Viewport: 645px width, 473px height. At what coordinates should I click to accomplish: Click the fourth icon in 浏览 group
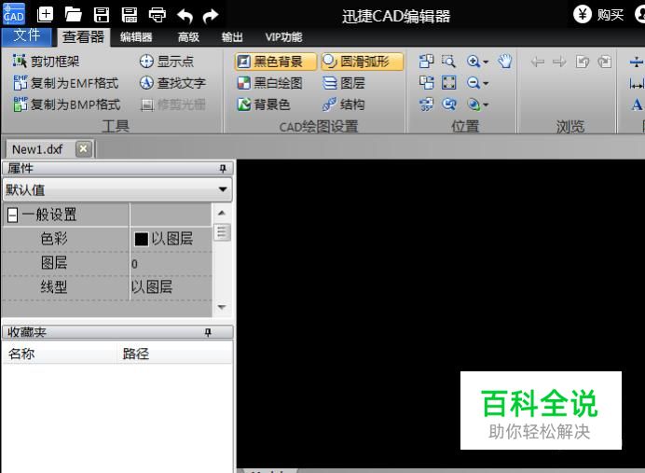click(x=604, y=63)
